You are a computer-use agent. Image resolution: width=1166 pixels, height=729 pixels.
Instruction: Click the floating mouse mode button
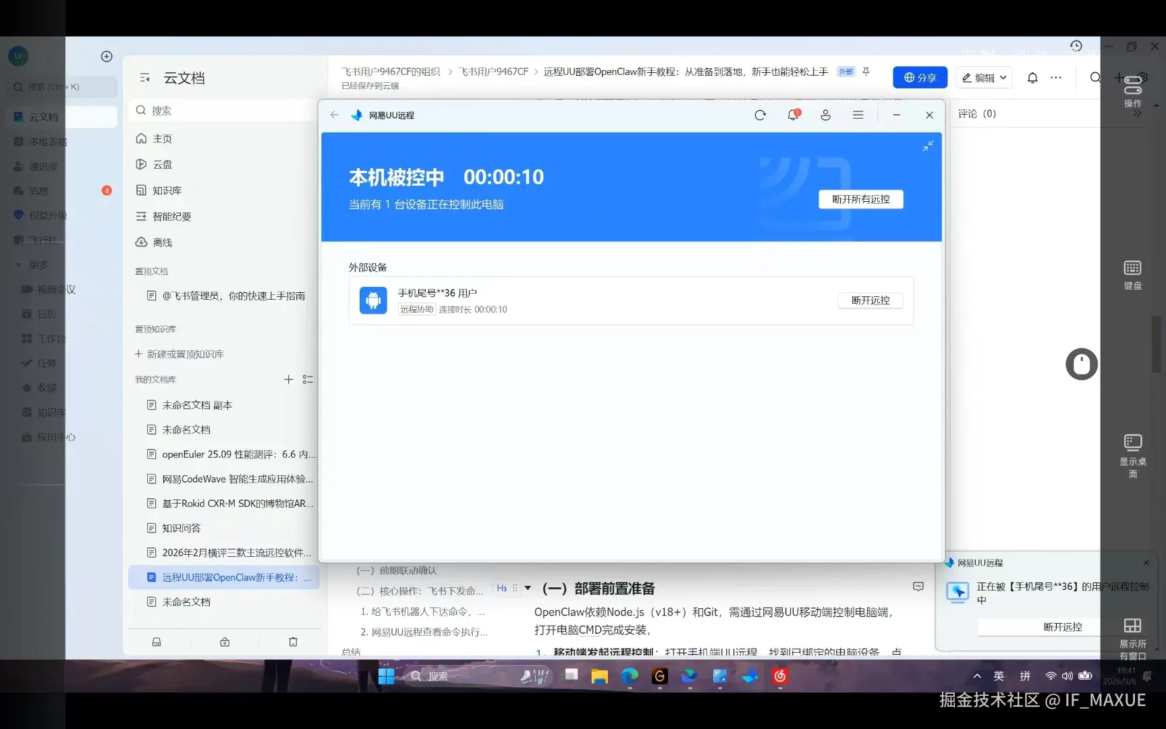pos(1082,364)
